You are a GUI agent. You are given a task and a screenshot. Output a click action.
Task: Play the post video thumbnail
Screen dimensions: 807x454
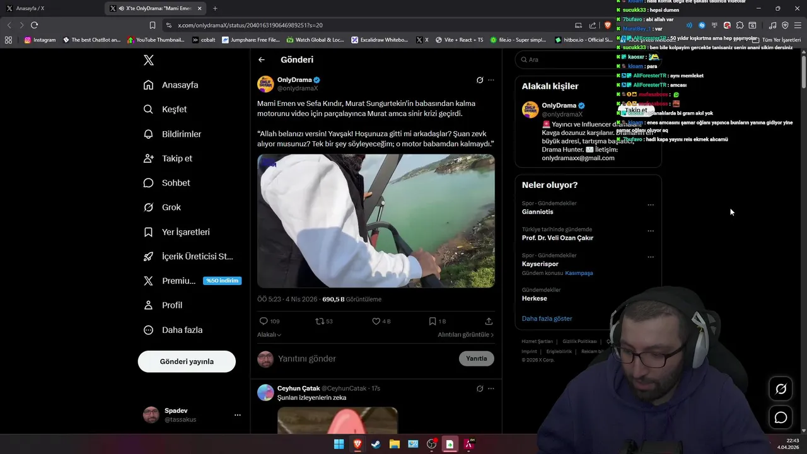click(376, 221)
